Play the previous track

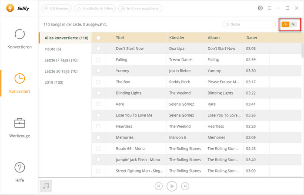[158, 186]
